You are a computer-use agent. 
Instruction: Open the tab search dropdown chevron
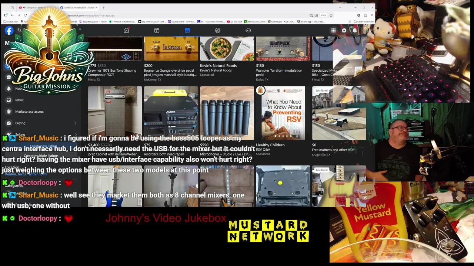pyautogui.click(x=340, y=7)
